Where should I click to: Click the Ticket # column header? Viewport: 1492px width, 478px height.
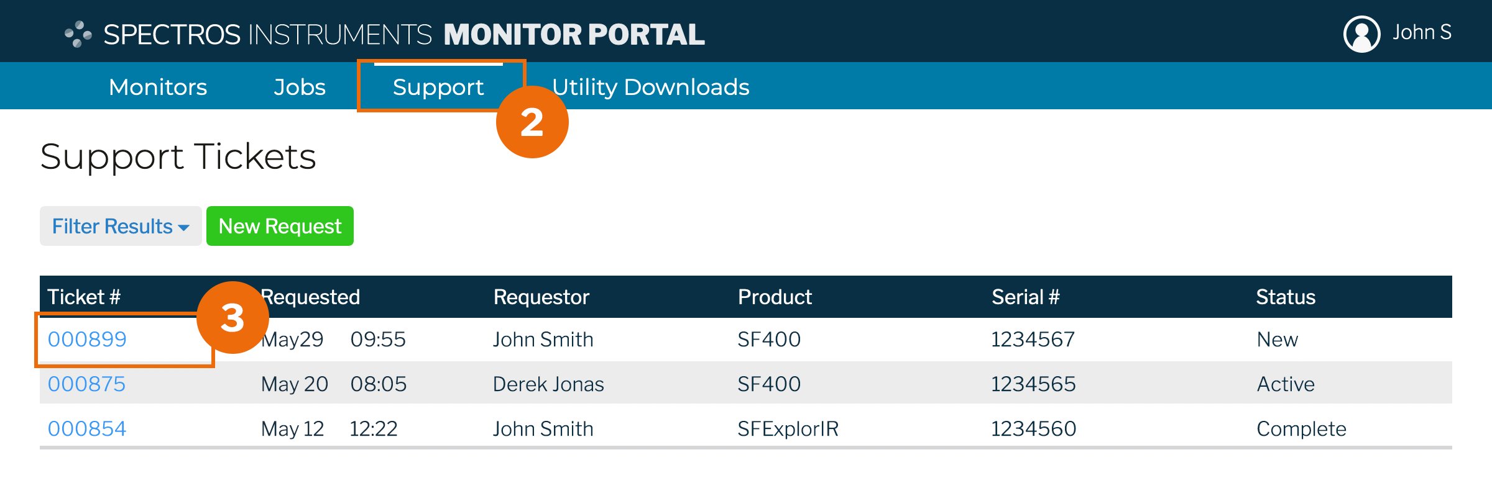coord(84,297)
